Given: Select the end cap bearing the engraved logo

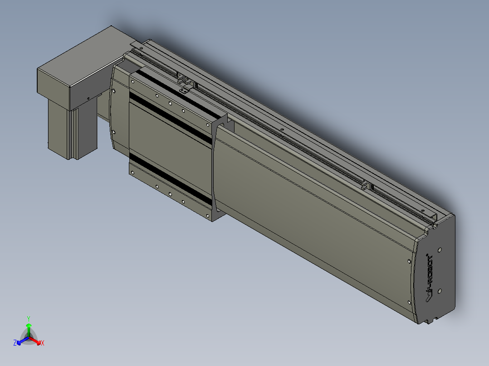Looking at the screenshot, I should click(436, 270).
